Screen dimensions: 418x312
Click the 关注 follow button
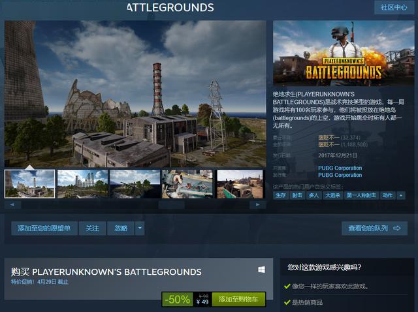coord(93,228)
